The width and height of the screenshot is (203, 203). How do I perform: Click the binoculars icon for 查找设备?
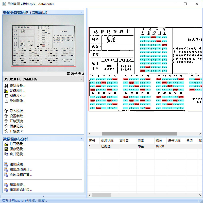tap(6, 86)
